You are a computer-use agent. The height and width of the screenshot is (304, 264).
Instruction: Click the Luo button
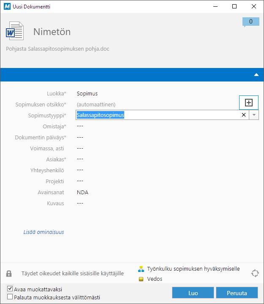tap(193, 293)
